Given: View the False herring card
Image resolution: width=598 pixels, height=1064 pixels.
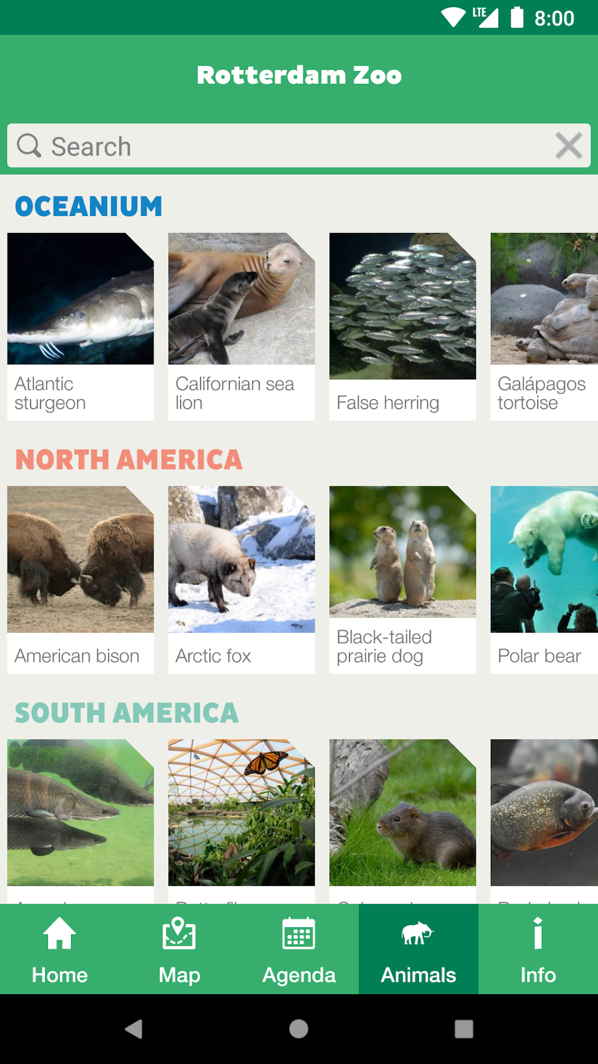Looking at the screenshot, I should point(403,326).
